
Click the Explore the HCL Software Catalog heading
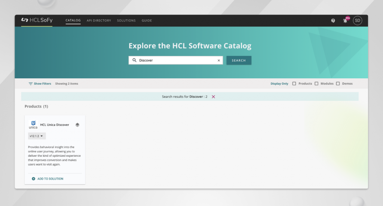[190, 46]
